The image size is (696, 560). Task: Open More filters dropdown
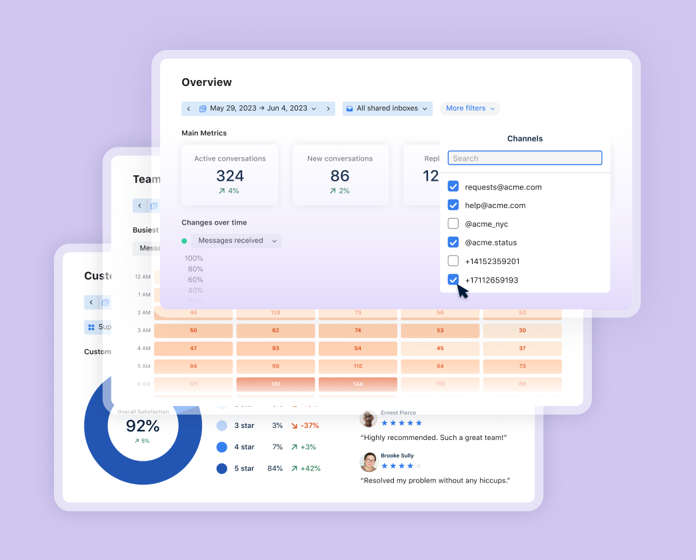(x=470, y=108)
